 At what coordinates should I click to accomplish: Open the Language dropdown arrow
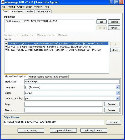[118, 87]
